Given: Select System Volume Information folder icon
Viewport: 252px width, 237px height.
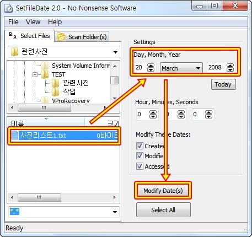Looking at the screenshot, I should tap(45, 66).
